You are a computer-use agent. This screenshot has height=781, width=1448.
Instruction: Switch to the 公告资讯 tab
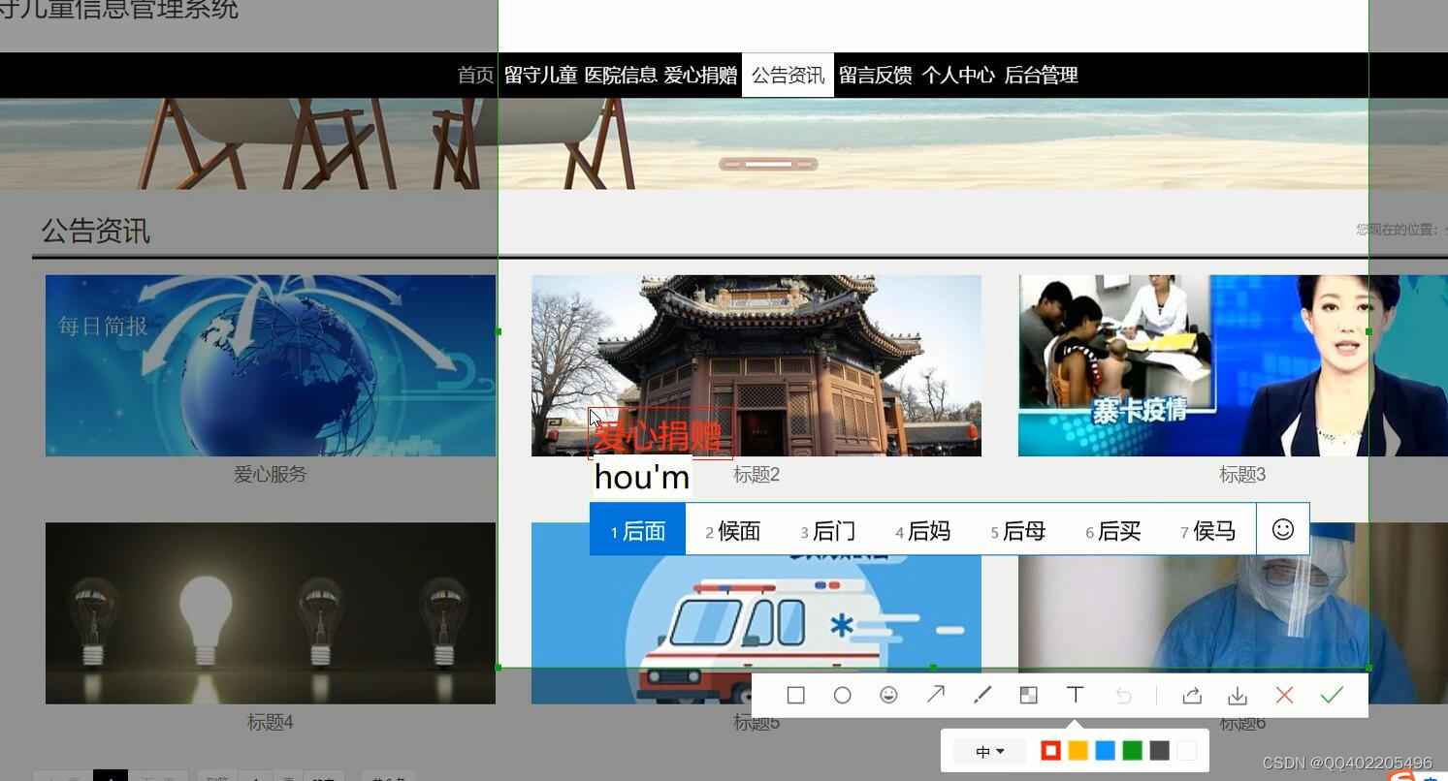click(x=787, y=75)
